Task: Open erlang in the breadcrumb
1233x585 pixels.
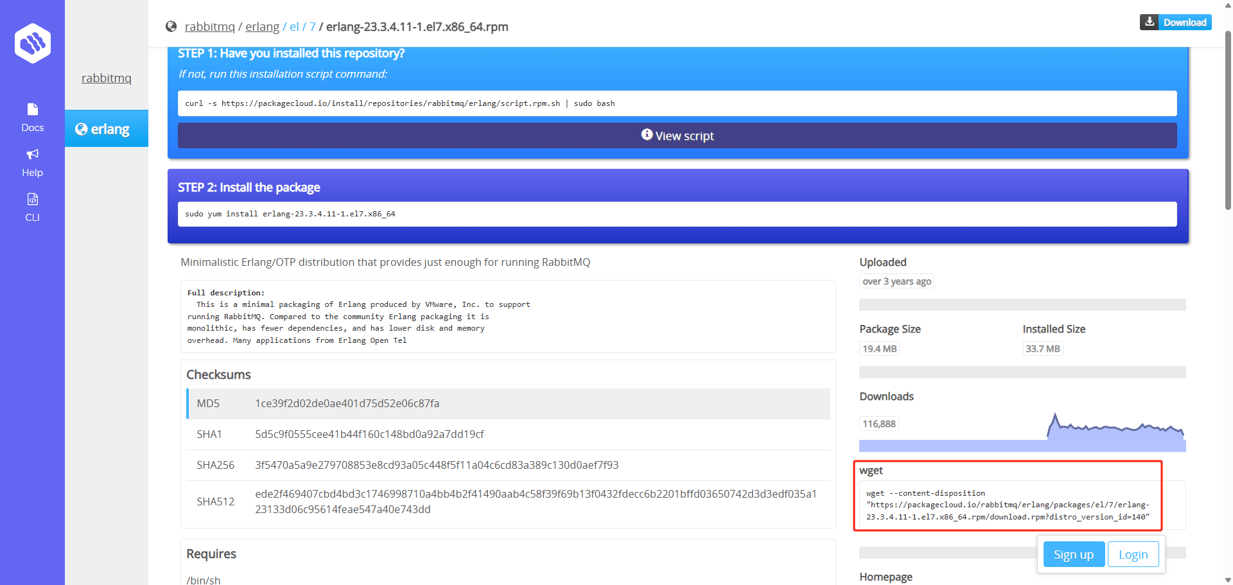Action: click(x=263, y=26)
